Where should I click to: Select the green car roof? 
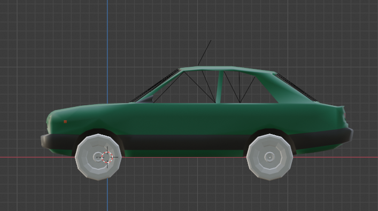point(228,69)
